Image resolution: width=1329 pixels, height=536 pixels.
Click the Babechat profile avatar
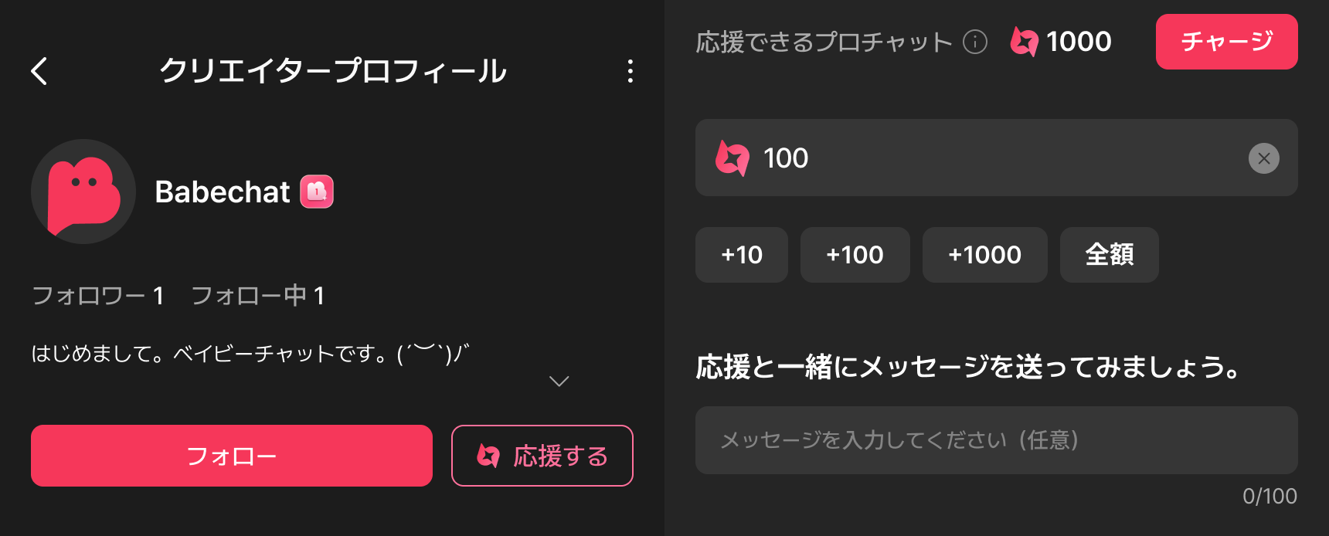[x=83, y=192]
